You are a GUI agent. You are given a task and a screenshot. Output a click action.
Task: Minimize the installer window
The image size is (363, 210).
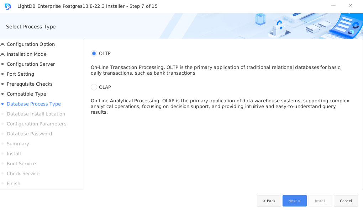pyautogui.click(x=333, y=6)
